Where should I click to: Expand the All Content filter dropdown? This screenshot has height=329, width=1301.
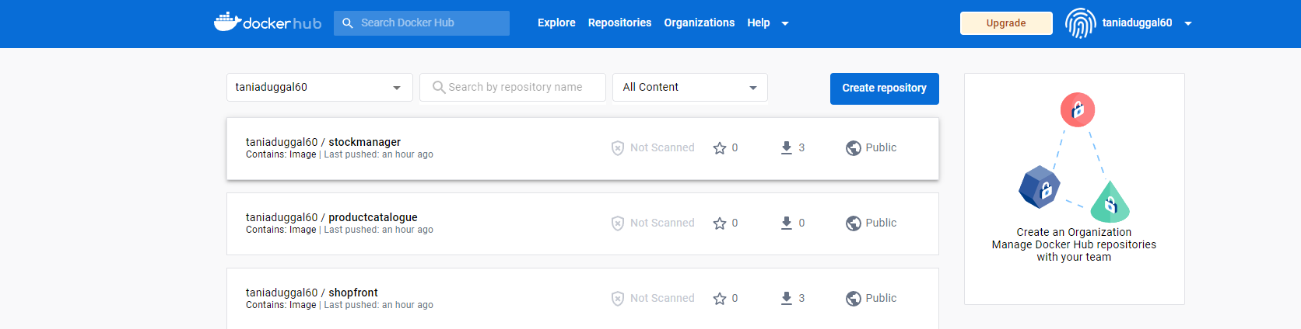pos(690,88)
